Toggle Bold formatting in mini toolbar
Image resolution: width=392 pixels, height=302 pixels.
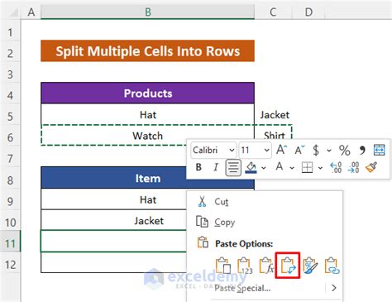[198, 167]
